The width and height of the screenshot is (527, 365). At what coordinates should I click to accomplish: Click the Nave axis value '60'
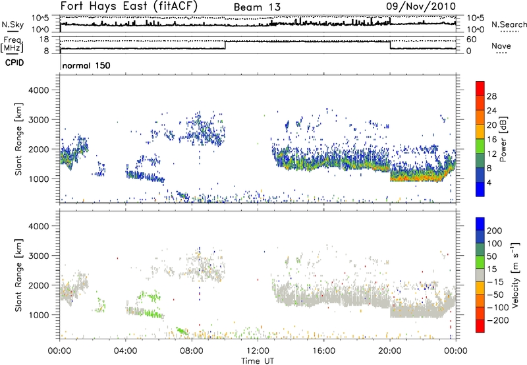[x=472, y=40]
